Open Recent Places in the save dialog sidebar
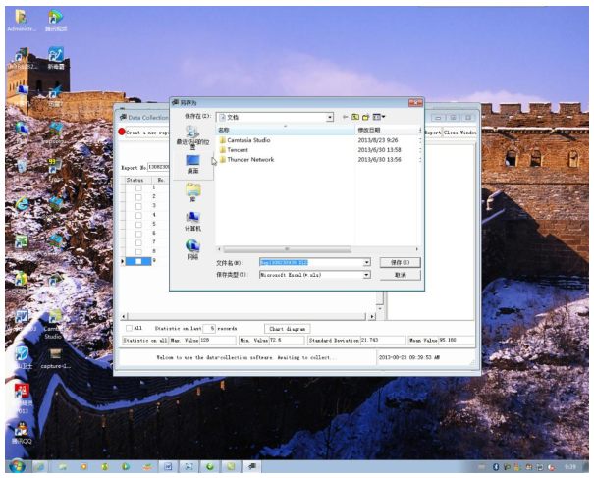Image resolution: width=594 pixels, height=478 pixels. (x=192, y=135)
